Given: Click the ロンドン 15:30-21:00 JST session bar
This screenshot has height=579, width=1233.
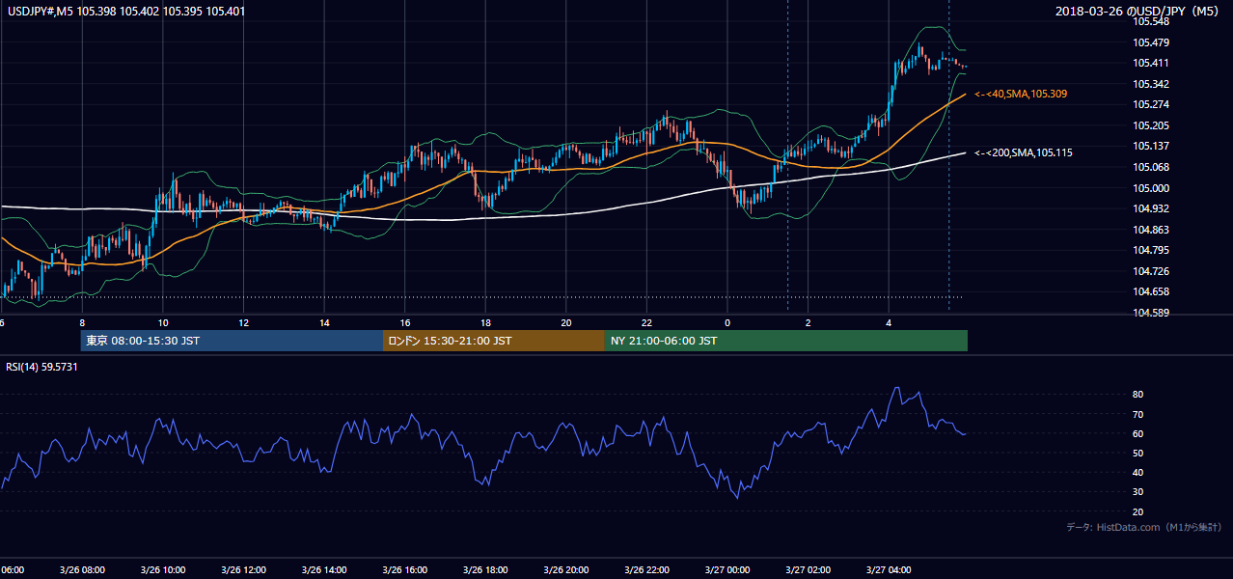Looking at the screenshot, I should [494, 341].
